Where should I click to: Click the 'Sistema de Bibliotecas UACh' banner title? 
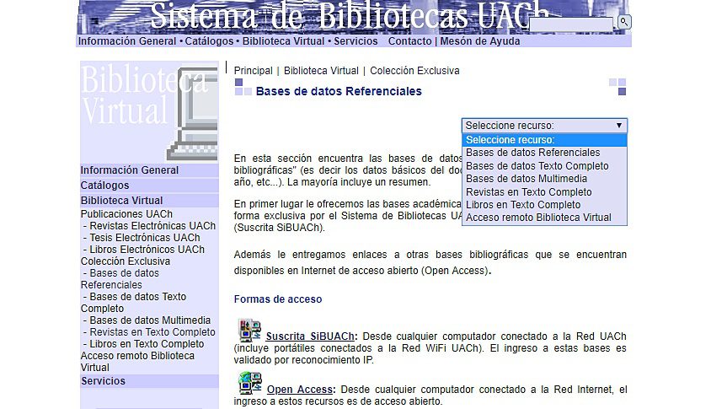349,15
